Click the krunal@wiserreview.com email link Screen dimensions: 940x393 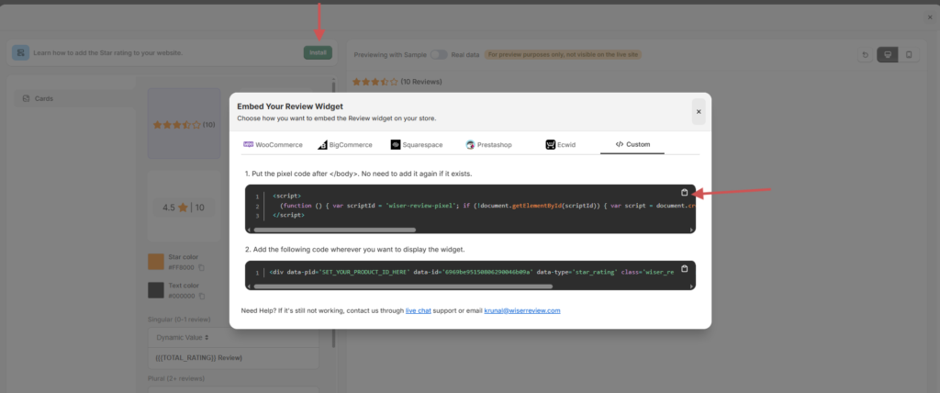coord(522,310)
